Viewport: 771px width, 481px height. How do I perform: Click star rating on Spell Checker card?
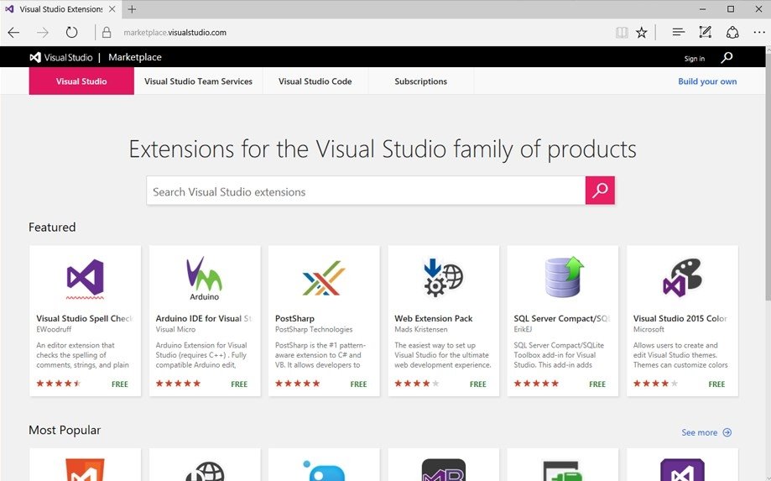click(59, 383)
